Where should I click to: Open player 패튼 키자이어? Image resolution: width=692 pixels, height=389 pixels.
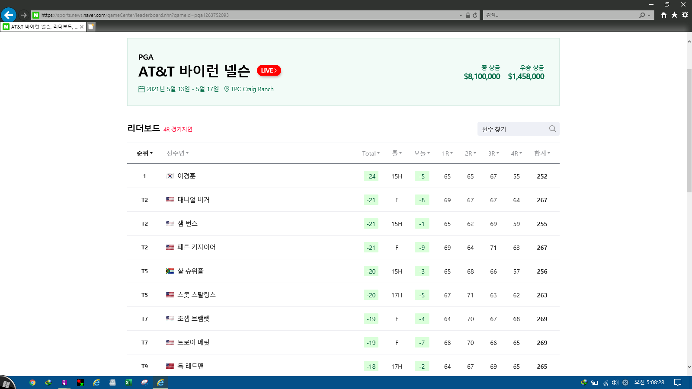(196, 247)
